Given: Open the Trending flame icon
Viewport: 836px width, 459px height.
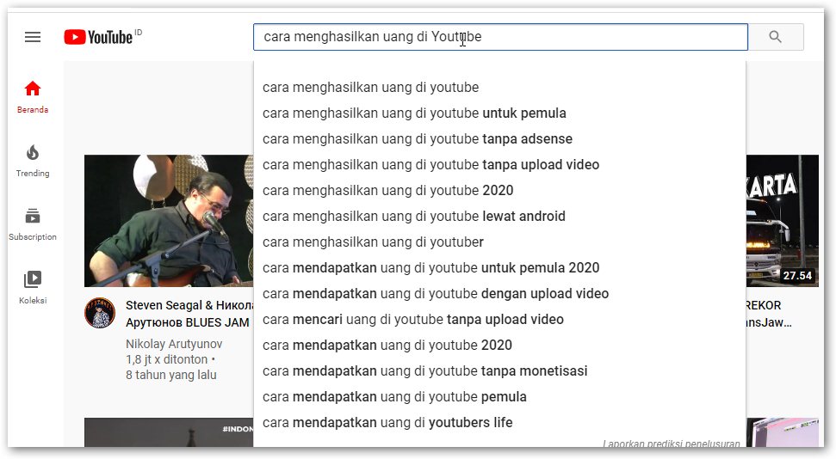Looking at the screenshot, I should click(x=33, y=153).
